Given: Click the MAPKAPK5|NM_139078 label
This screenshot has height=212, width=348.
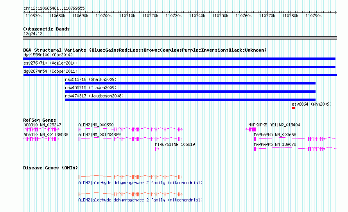Looking at the screenshot, I should click(x=275, y=144).
